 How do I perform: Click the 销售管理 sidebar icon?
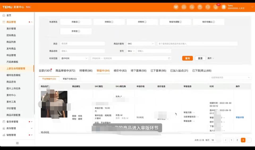[x=4, y=135]
